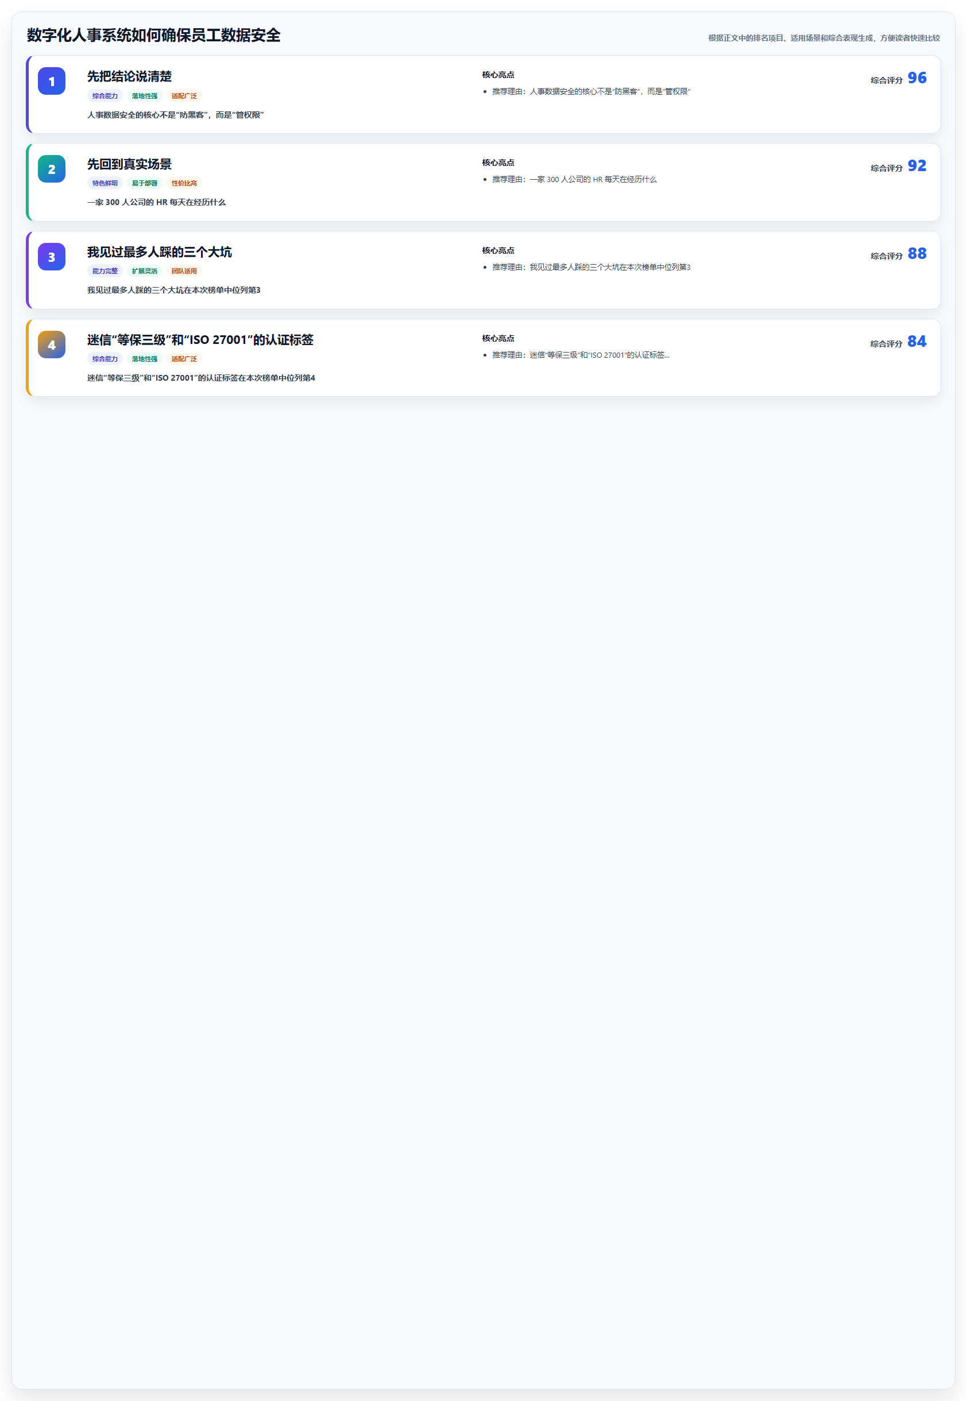This screenshot has height=1401, width=967.
Task: Open the 先回到真实场景 title
Action: point(129,164)
